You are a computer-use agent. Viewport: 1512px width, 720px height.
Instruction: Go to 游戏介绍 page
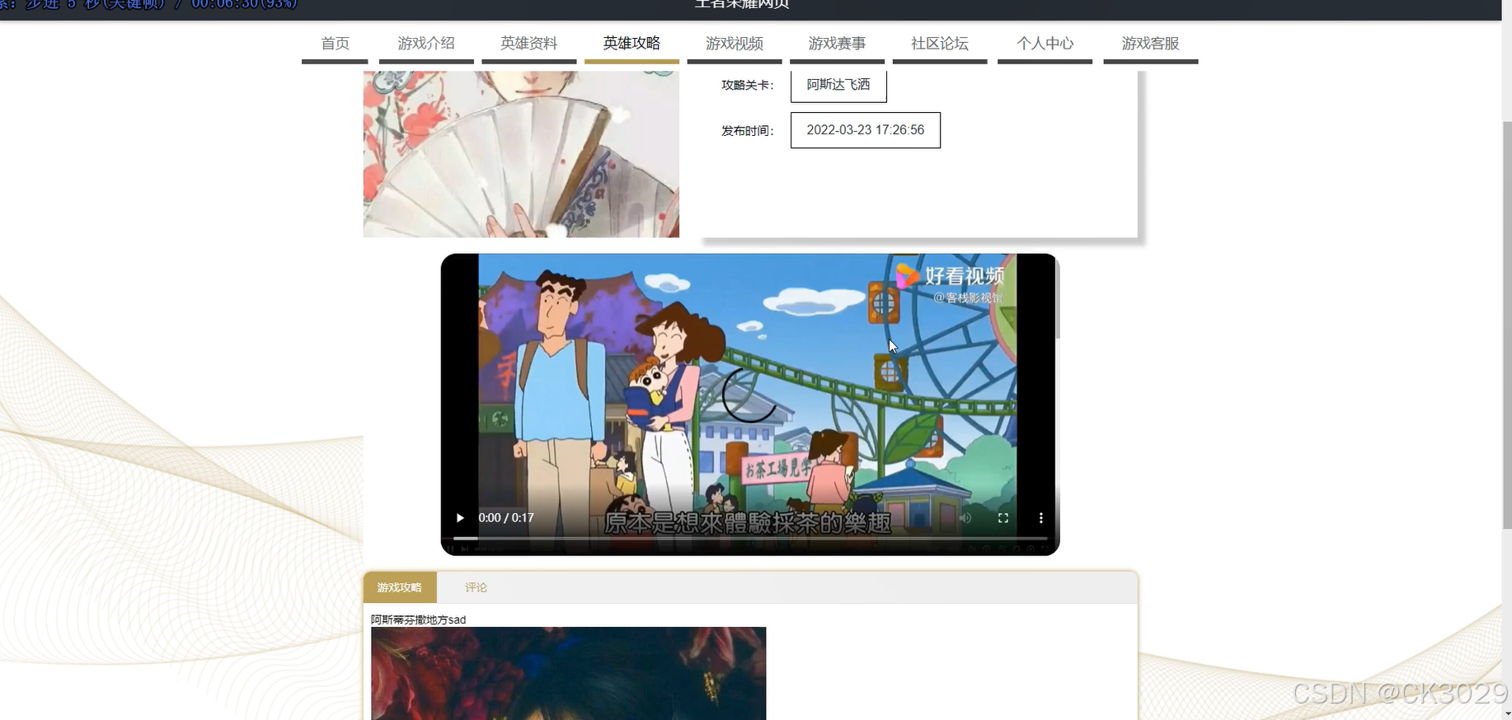coord(426,44)
